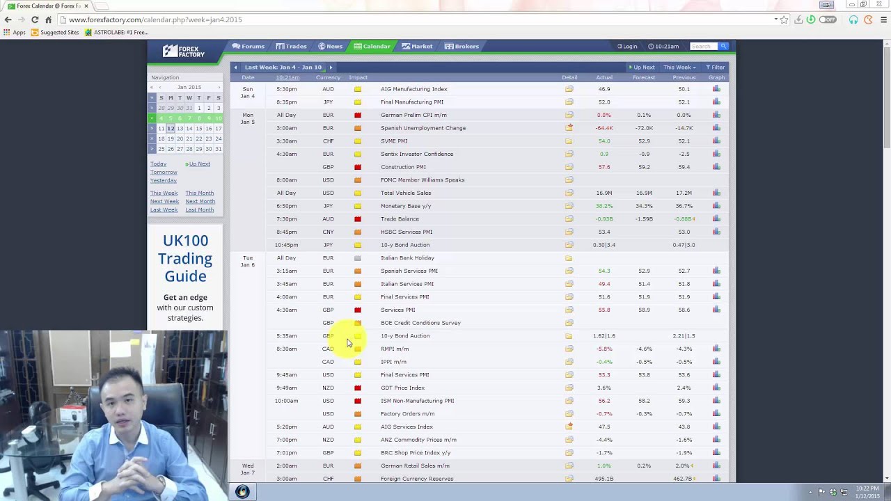Open the Last Month link
Screen dimensions: 891x501
200,210
